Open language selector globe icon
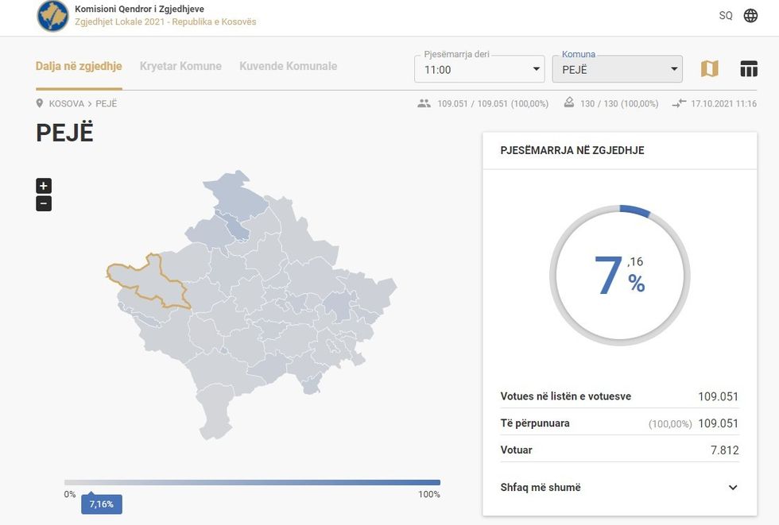This screenshot has height=525, width=779. pos(750,16)
